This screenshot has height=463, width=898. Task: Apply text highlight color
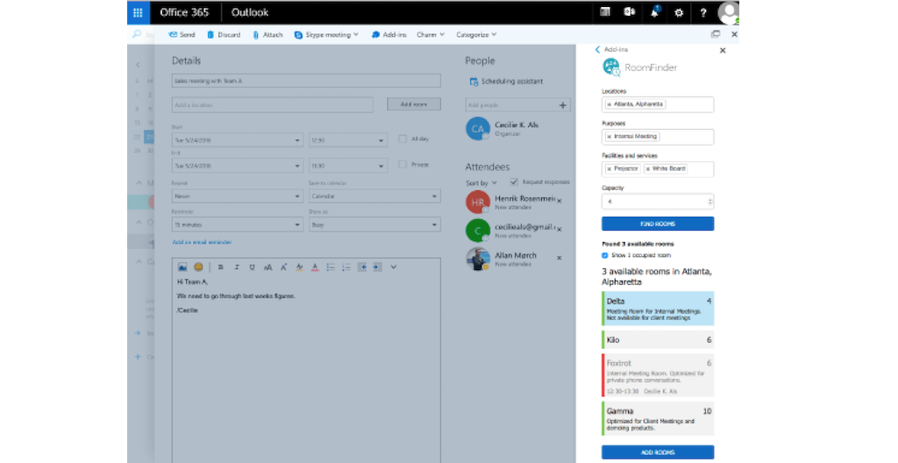299,267
